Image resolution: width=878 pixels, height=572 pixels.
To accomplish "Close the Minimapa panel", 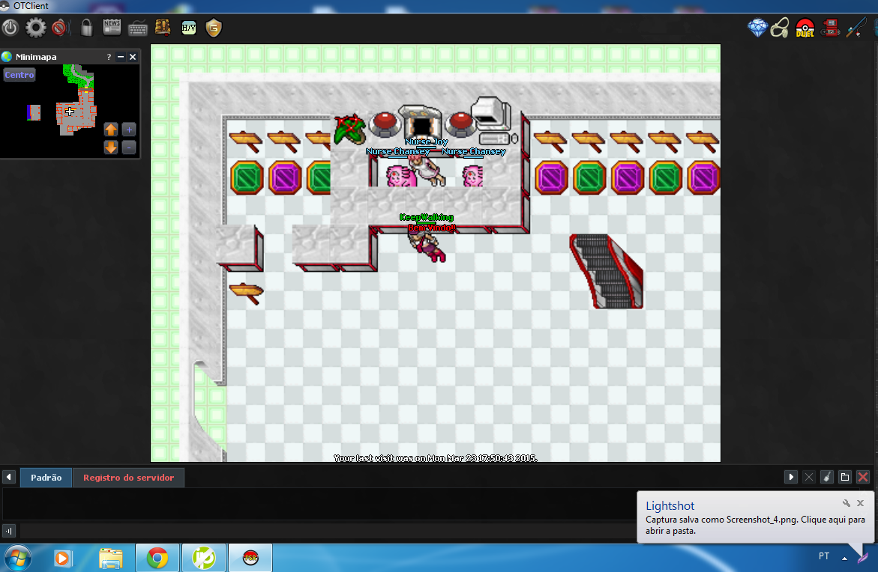I will click(133, 57).
